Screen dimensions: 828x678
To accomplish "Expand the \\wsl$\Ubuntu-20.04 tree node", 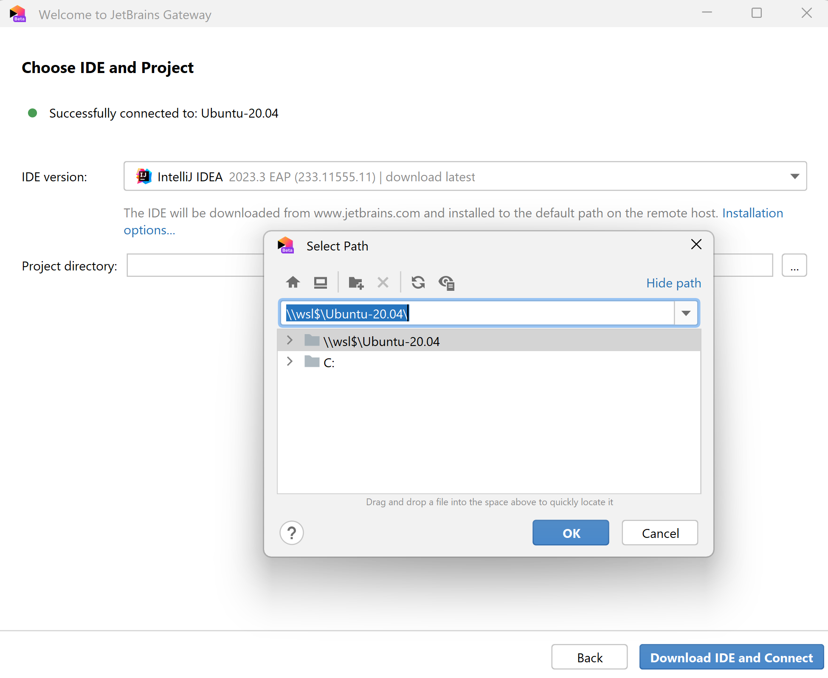I will (x=290, y=340).
